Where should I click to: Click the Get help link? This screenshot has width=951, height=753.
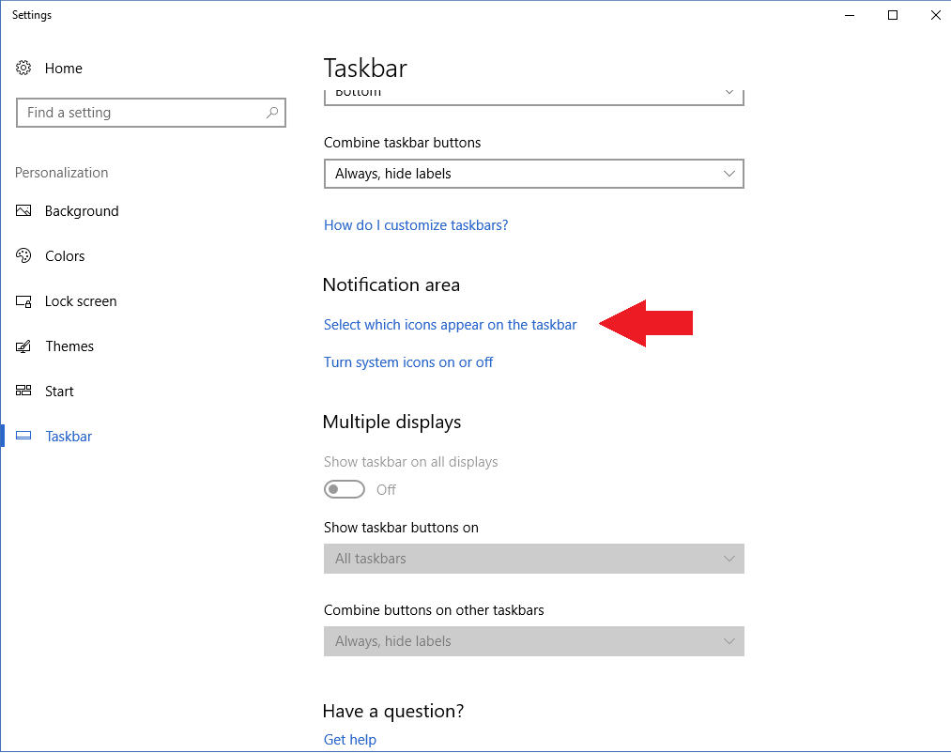pos(350,740)
